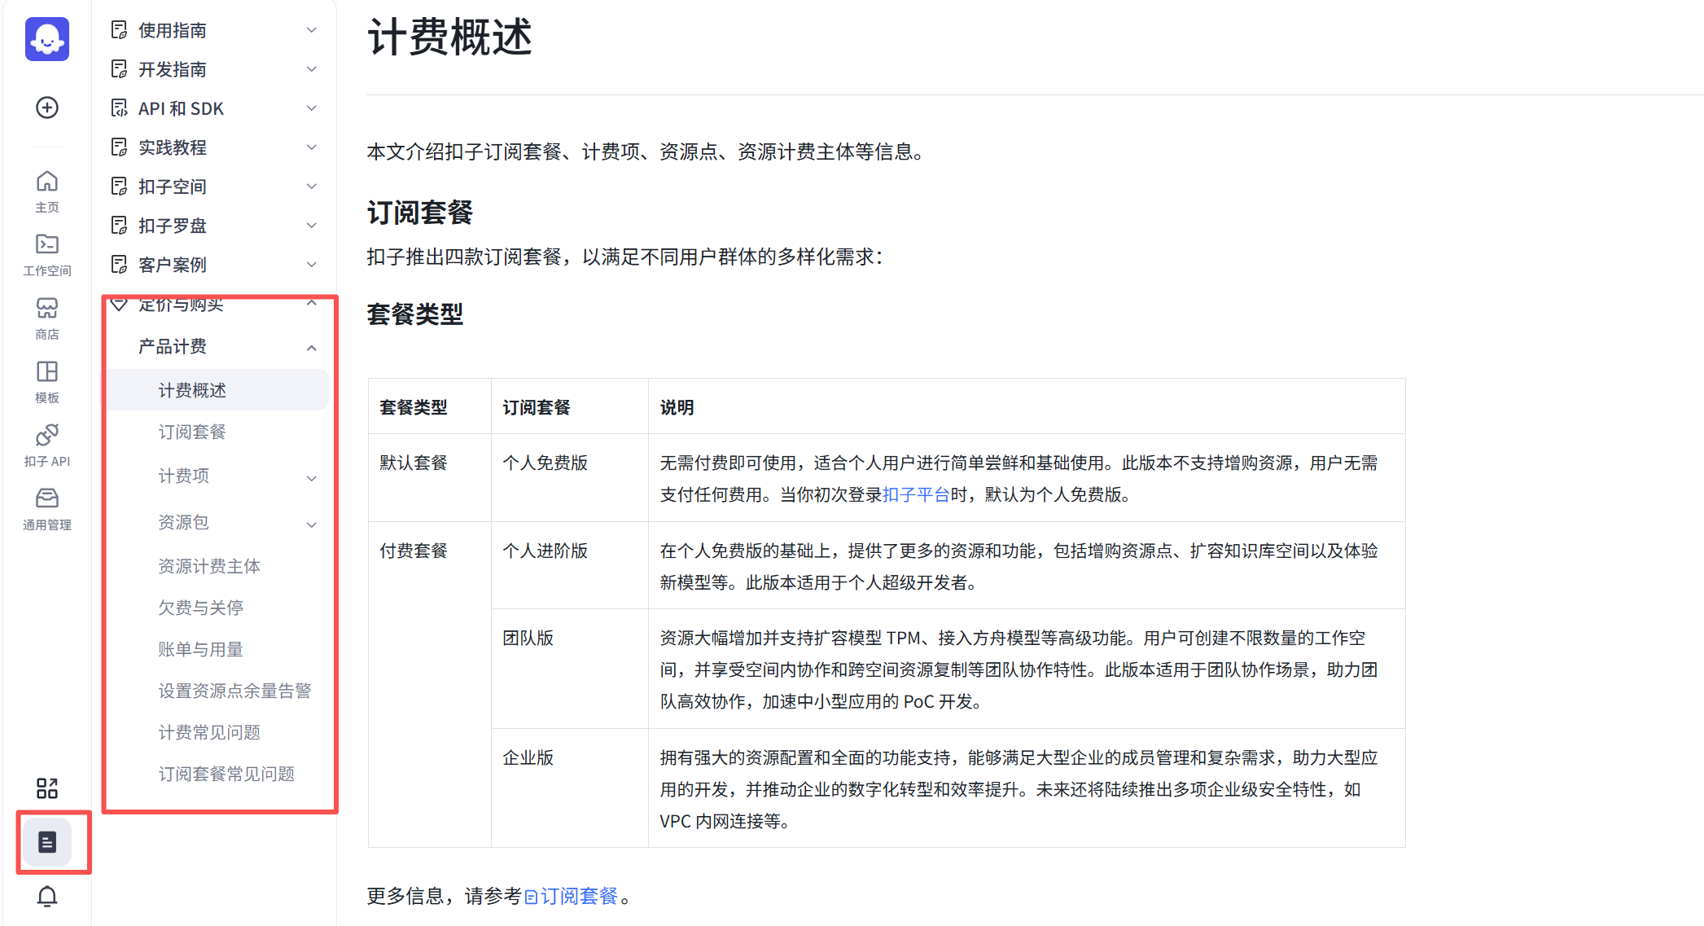The width and height of the screenshot is (1704, 926).
Task: Open the 订阅套餐 reference link
Action: (578, 896)
